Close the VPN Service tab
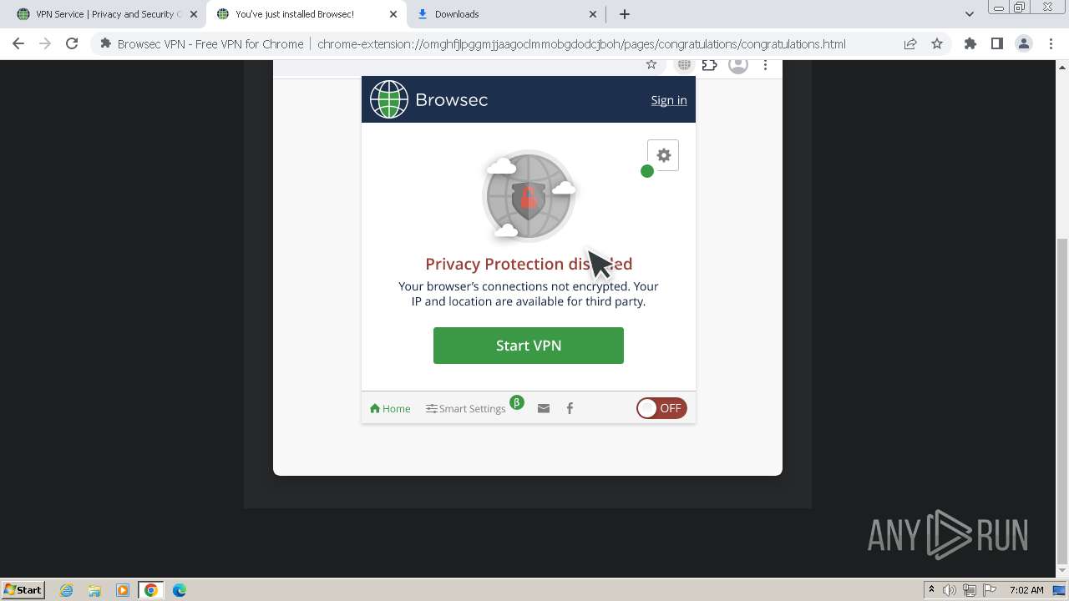 (x=193, y=14)
